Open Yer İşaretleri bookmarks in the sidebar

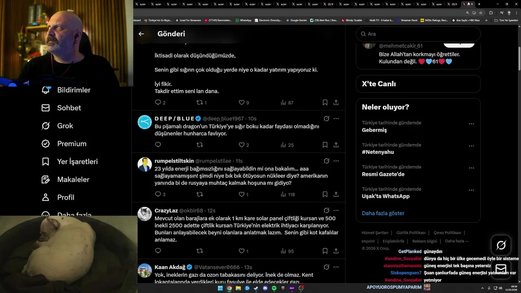[70, 162]
